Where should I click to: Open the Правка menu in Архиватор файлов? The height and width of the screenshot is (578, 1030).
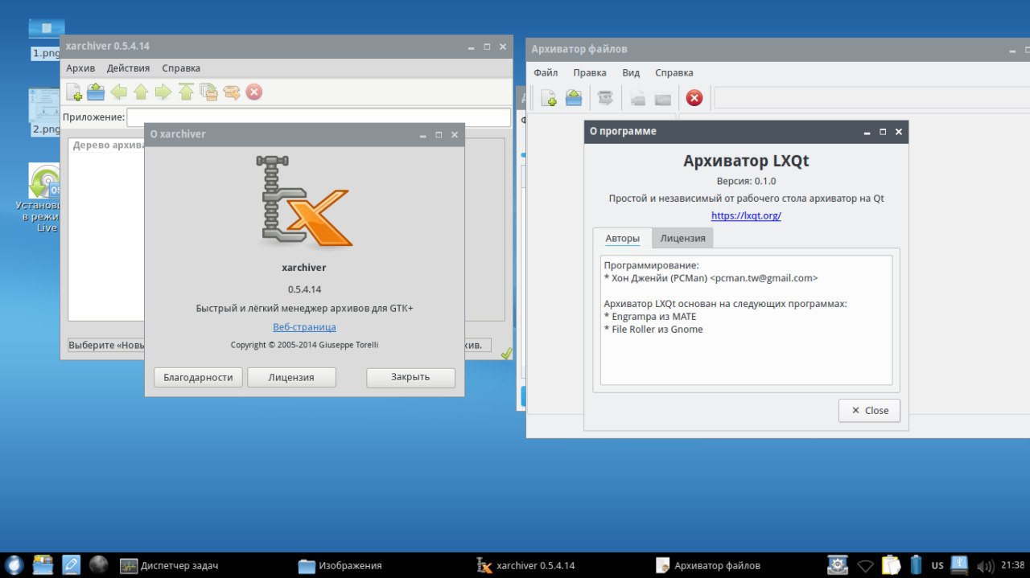590,72
